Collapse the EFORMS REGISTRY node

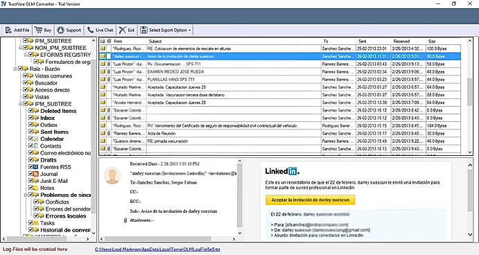click(x=26, y=55)
